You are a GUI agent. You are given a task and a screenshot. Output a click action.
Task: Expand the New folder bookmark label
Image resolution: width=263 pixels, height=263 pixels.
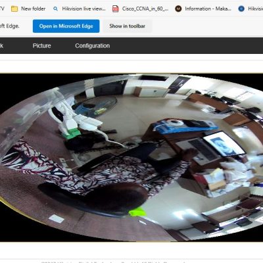33,9
